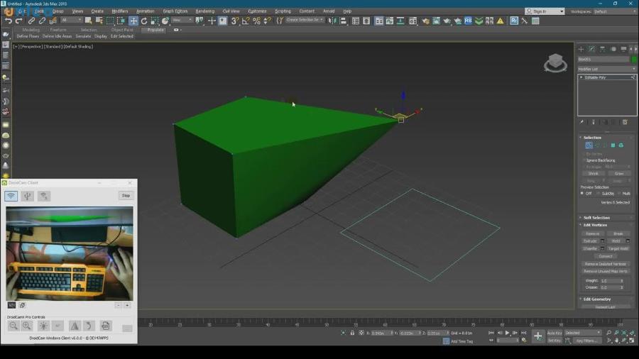Select SubObj preview selection radio
This screenshot has width=639, height=359.
click(x=599, y=193)
